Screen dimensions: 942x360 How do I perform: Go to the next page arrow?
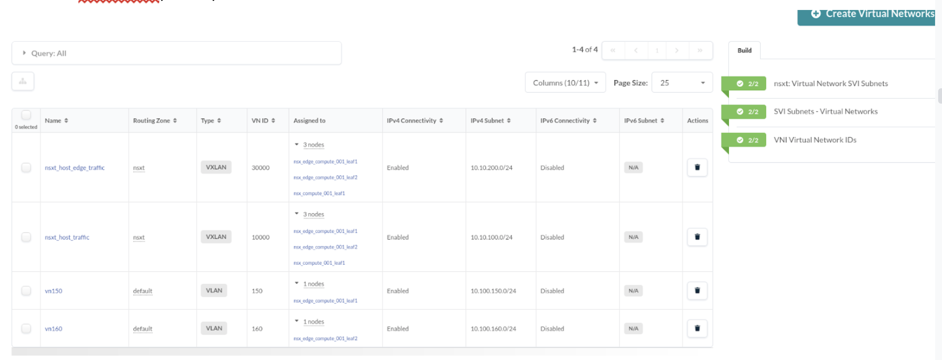click(x=677, y=51)
